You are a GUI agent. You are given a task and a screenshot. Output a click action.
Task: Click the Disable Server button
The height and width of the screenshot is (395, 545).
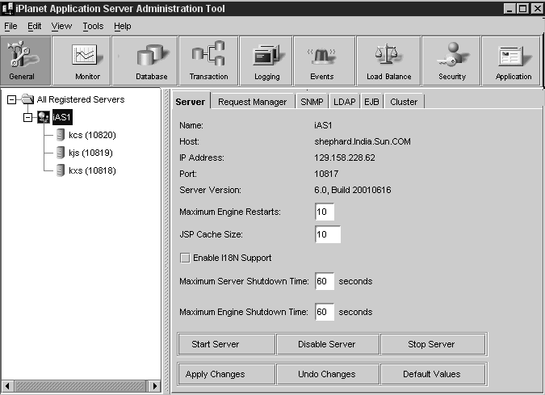[328, 344]
